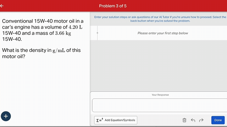The height and width of the screenshot is (127, 227).
Task: Submit the step with Done button
Action: coord(218,120)
